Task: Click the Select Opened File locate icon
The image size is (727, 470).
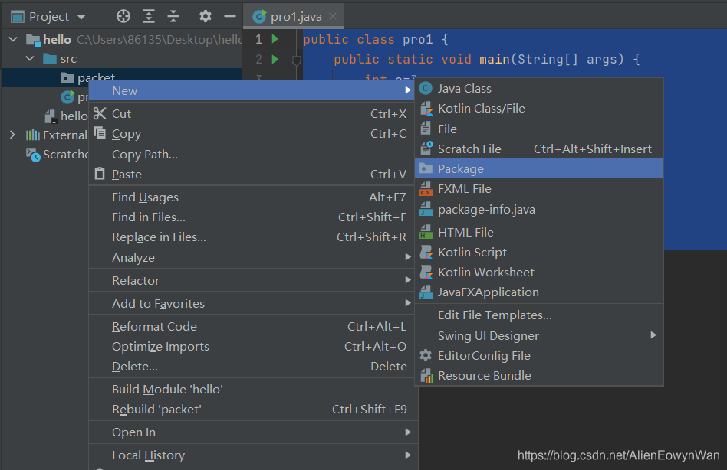Action: [x=123, y=17]
